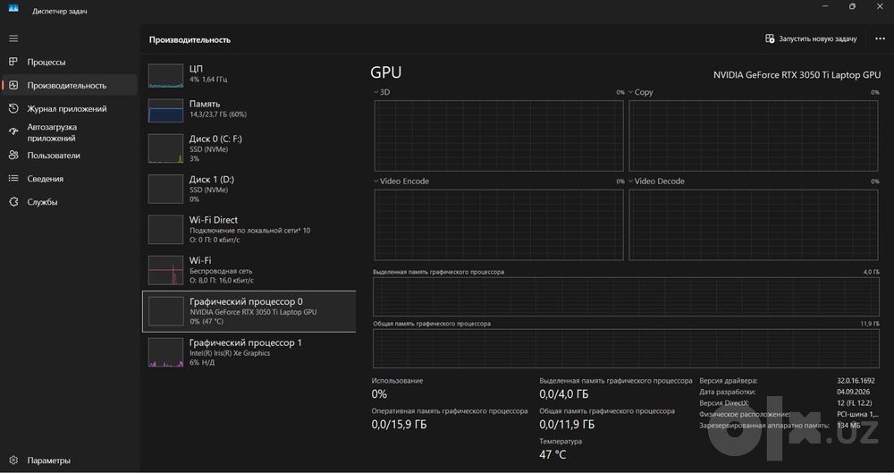Click the Запустить новую задачу icon
894x473 pixels.
coord(770,38)
